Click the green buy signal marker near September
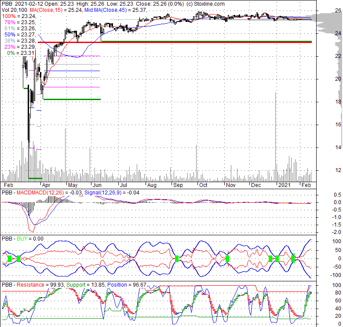This screenshot has height=327, width=343. point(177,259)
